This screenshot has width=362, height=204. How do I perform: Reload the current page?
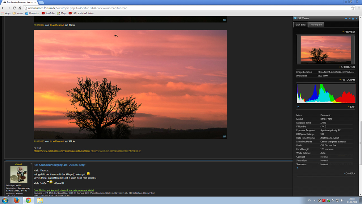[14, 8]
